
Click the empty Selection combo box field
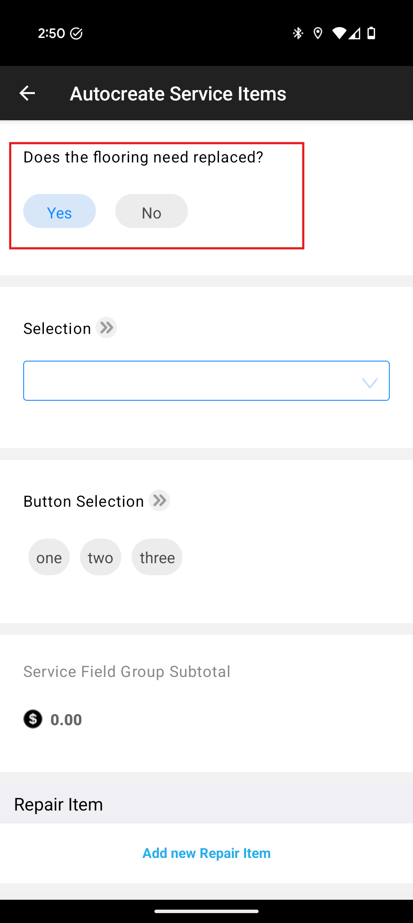(x=189, y=381)
